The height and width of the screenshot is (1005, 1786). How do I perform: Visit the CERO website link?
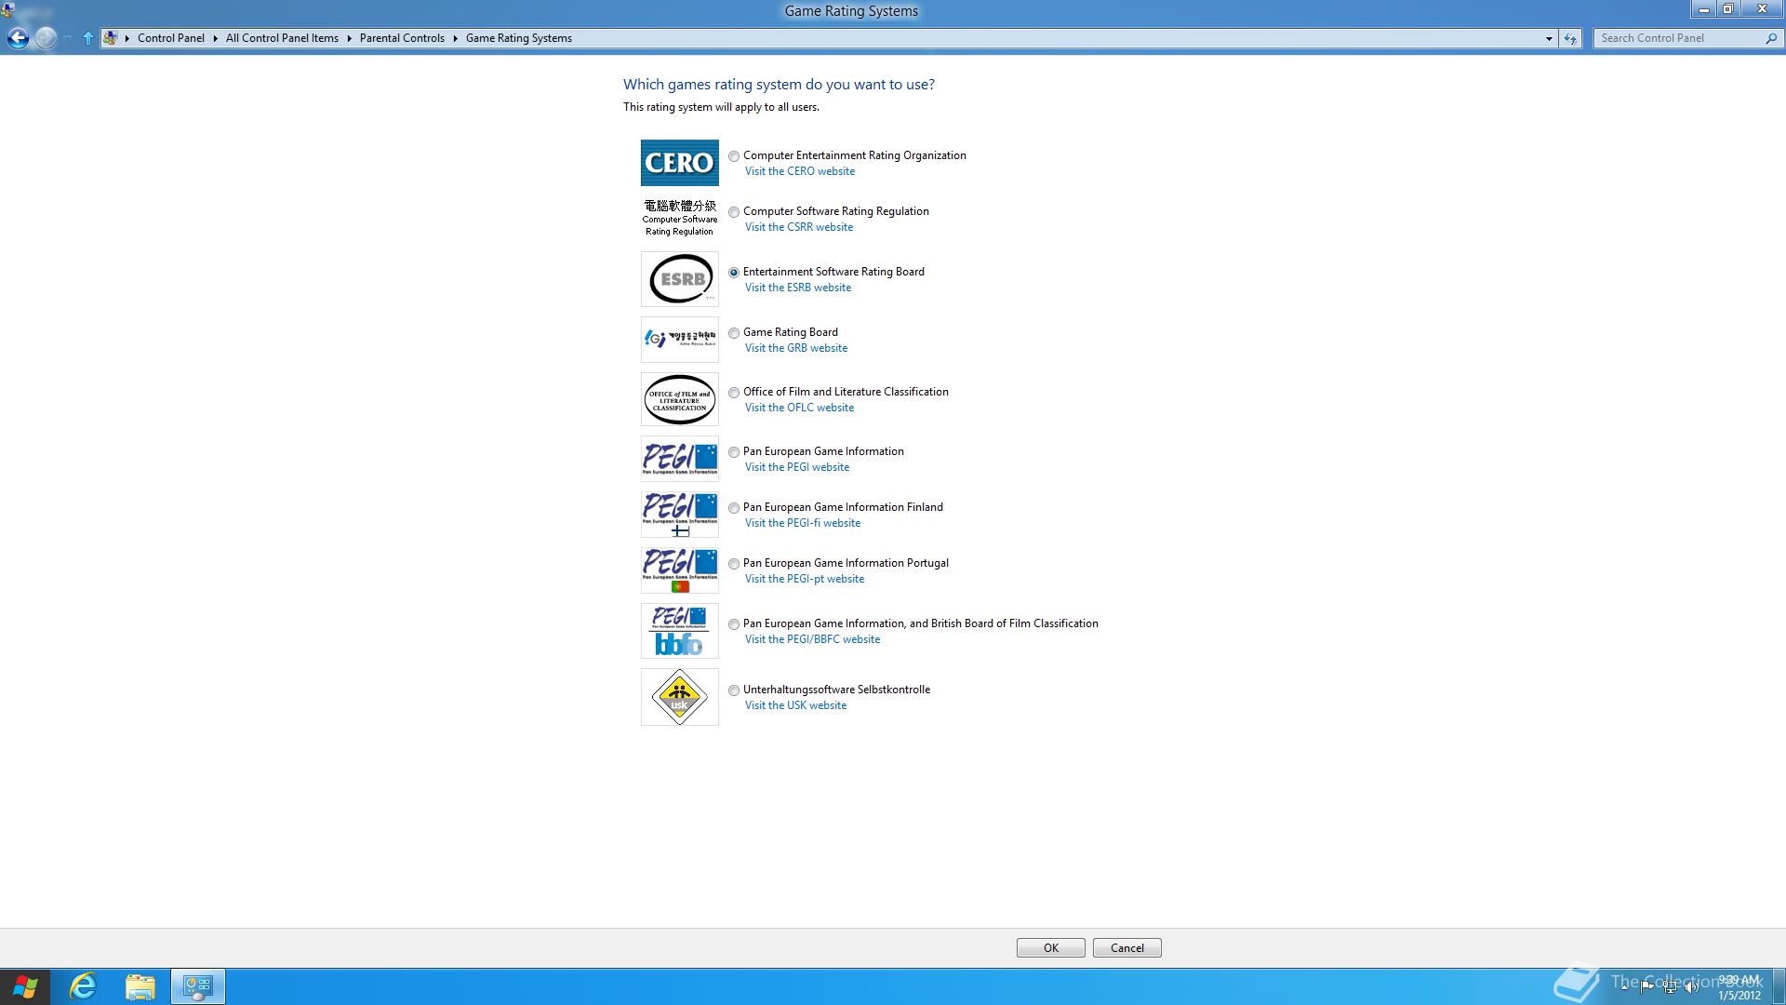tap(800, 171)
